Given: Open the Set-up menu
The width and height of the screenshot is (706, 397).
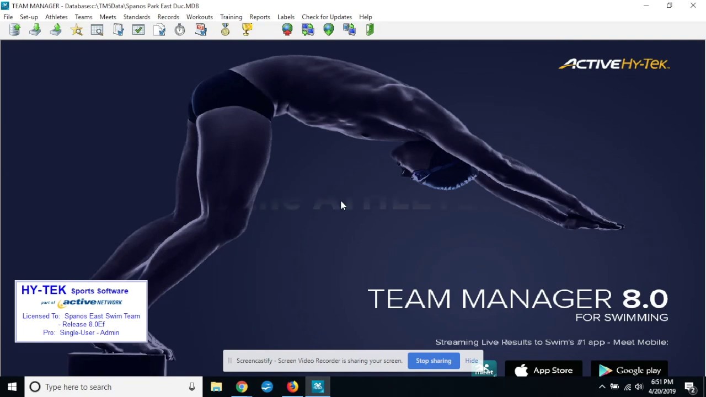Looking at the screenshot, I should [29, 17].
